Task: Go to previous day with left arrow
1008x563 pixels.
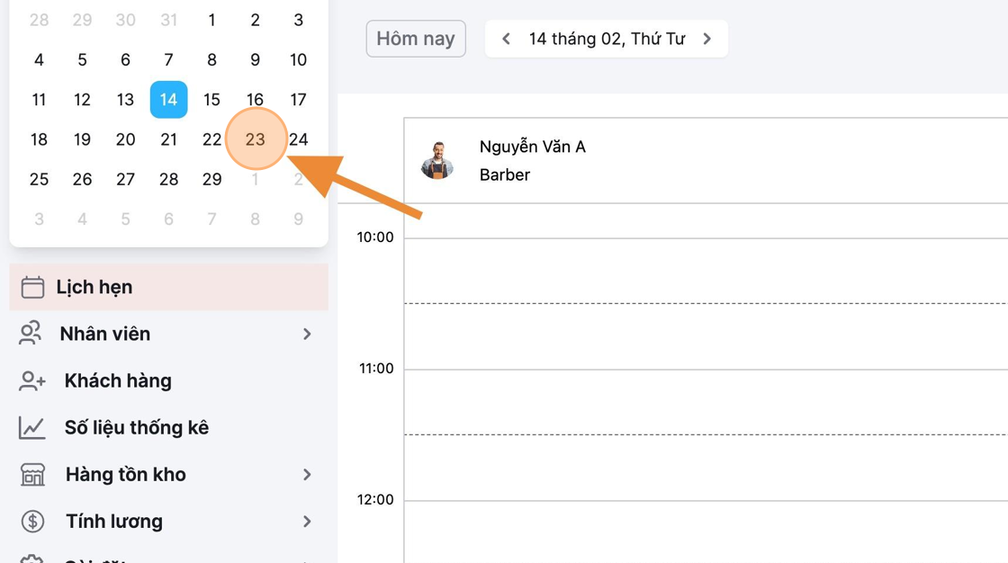Action: (507, 39)
